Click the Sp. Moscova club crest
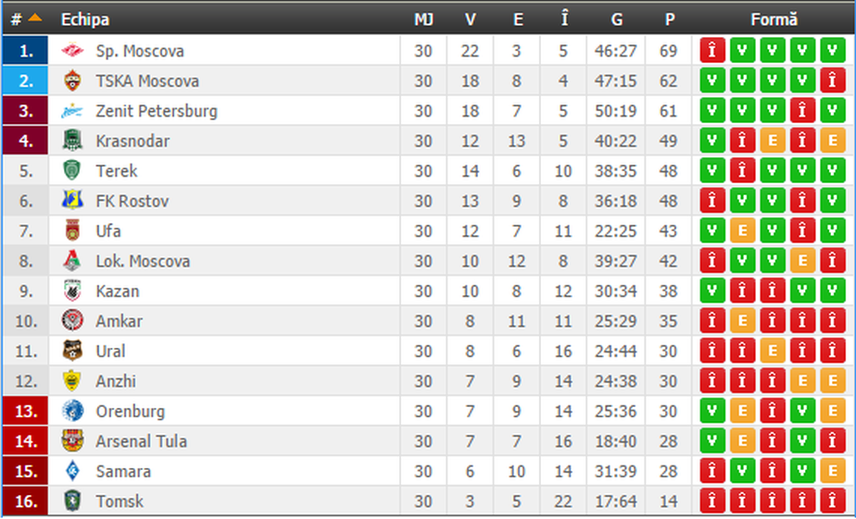 pyautogui.click(x=72, y=51)
